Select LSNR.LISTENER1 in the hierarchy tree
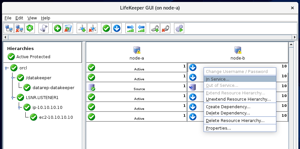Viewport: 300px width, 149px height. pos(42,98)
